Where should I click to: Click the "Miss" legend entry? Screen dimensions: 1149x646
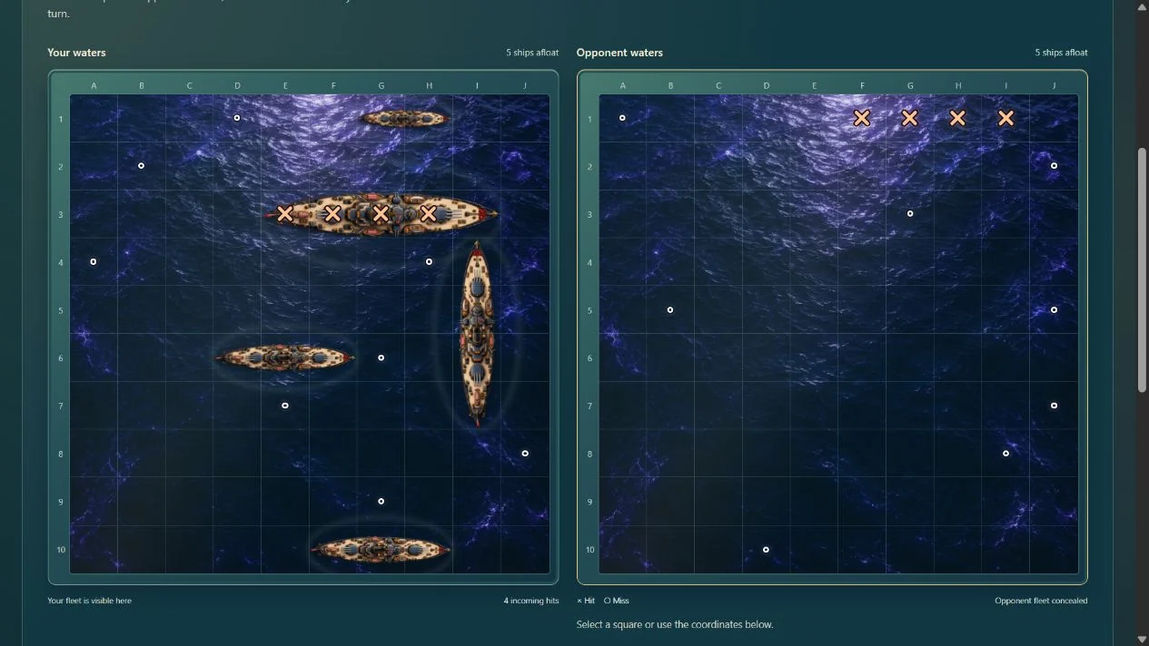coord(617,601)
